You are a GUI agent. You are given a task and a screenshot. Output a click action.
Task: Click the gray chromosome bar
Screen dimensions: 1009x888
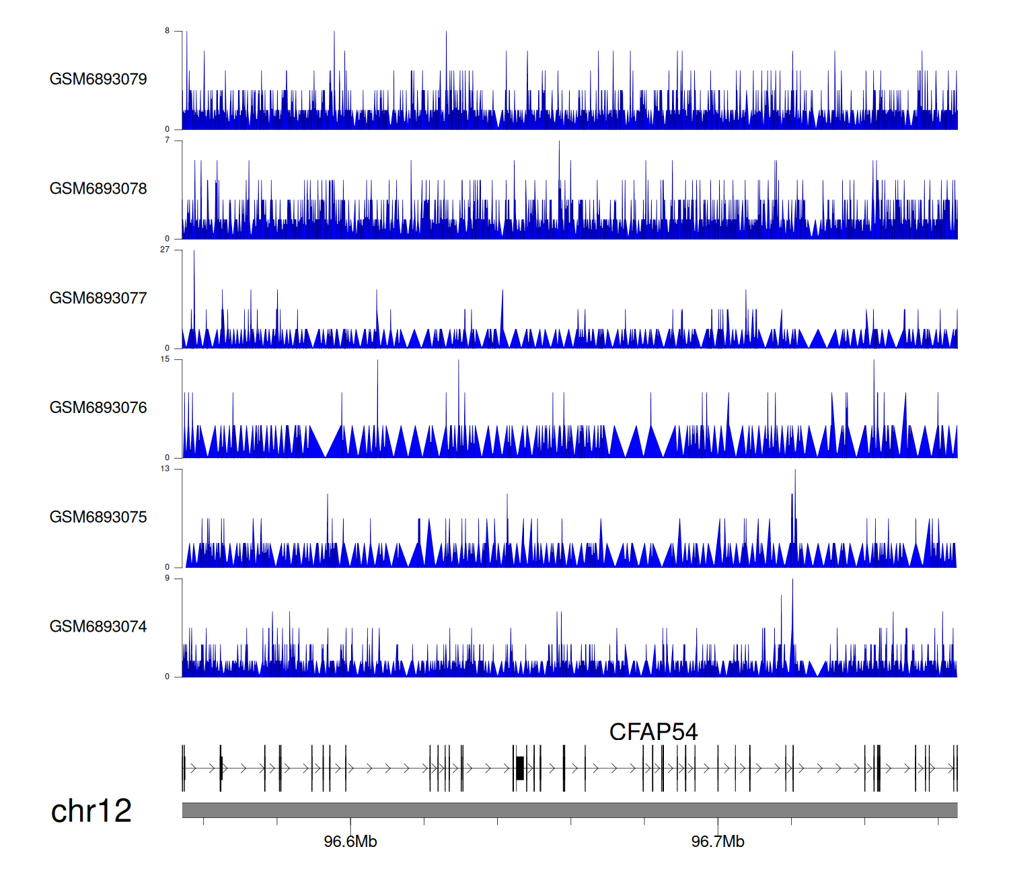click(569, 810)
